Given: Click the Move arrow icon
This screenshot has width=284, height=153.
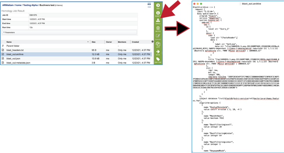Looking at the screenshot, I should click(158, 52).
